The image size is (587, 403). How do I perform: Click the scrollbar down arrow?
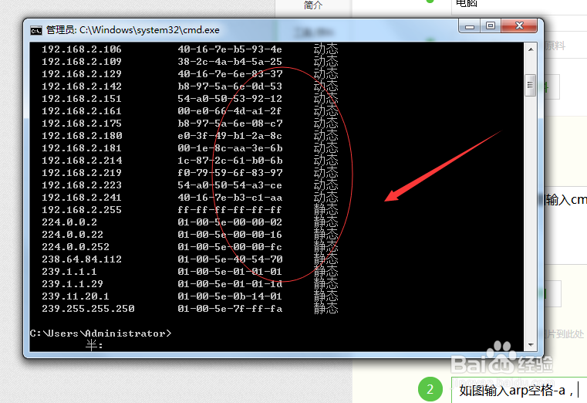531,345
